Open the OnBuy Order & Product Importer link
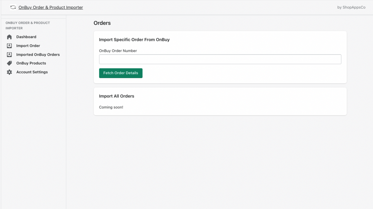373x209 pixels. pos(51,8)
